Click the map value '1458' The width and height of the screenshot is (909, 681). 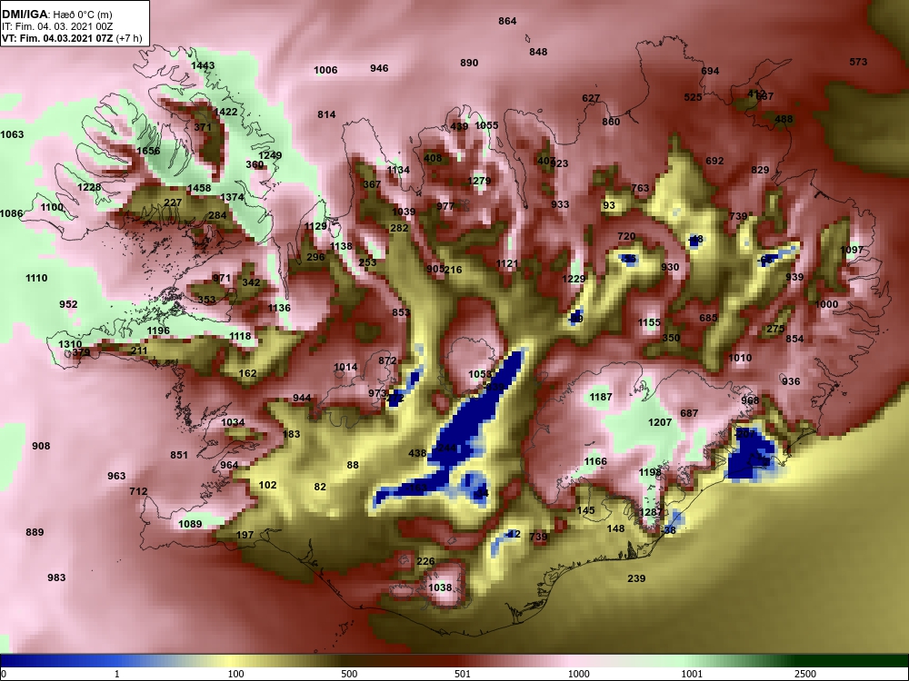199,188
